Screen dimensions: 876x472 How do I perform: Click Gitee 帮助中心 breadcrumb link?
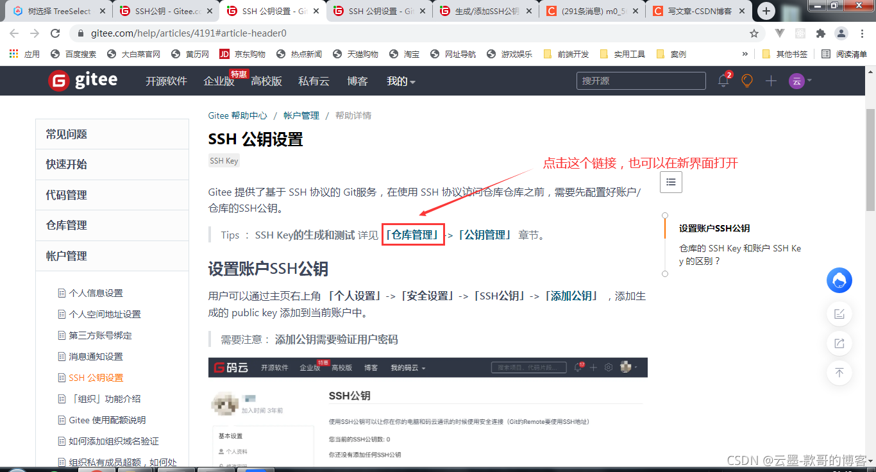237,115
